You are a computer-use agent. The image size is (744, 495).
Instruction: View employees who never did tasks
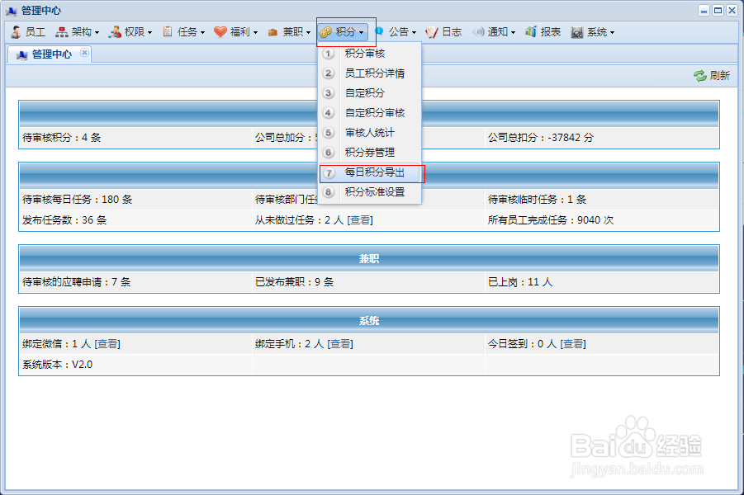click(360, 220)
